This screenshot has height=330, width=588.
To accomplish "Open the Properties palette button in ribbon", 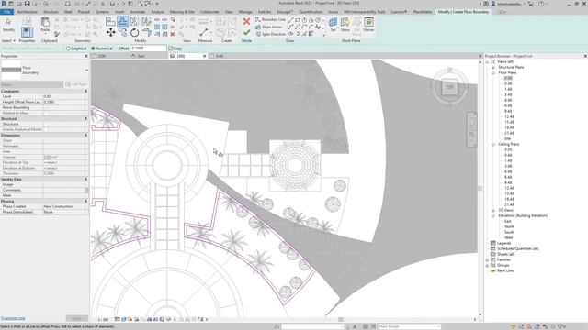I will [x=27, y=32].
